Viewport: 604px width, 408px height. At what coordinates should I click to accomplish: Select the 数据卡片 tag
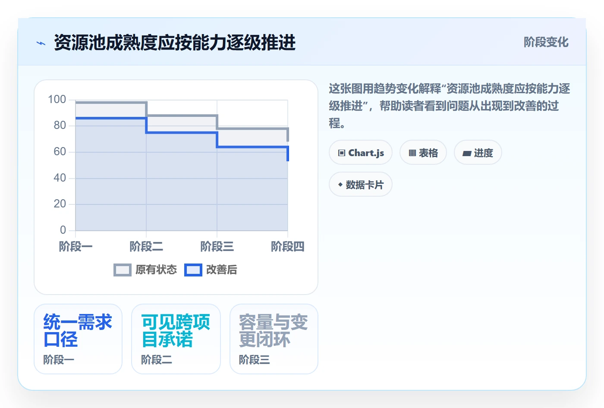[x=361, y=185]
